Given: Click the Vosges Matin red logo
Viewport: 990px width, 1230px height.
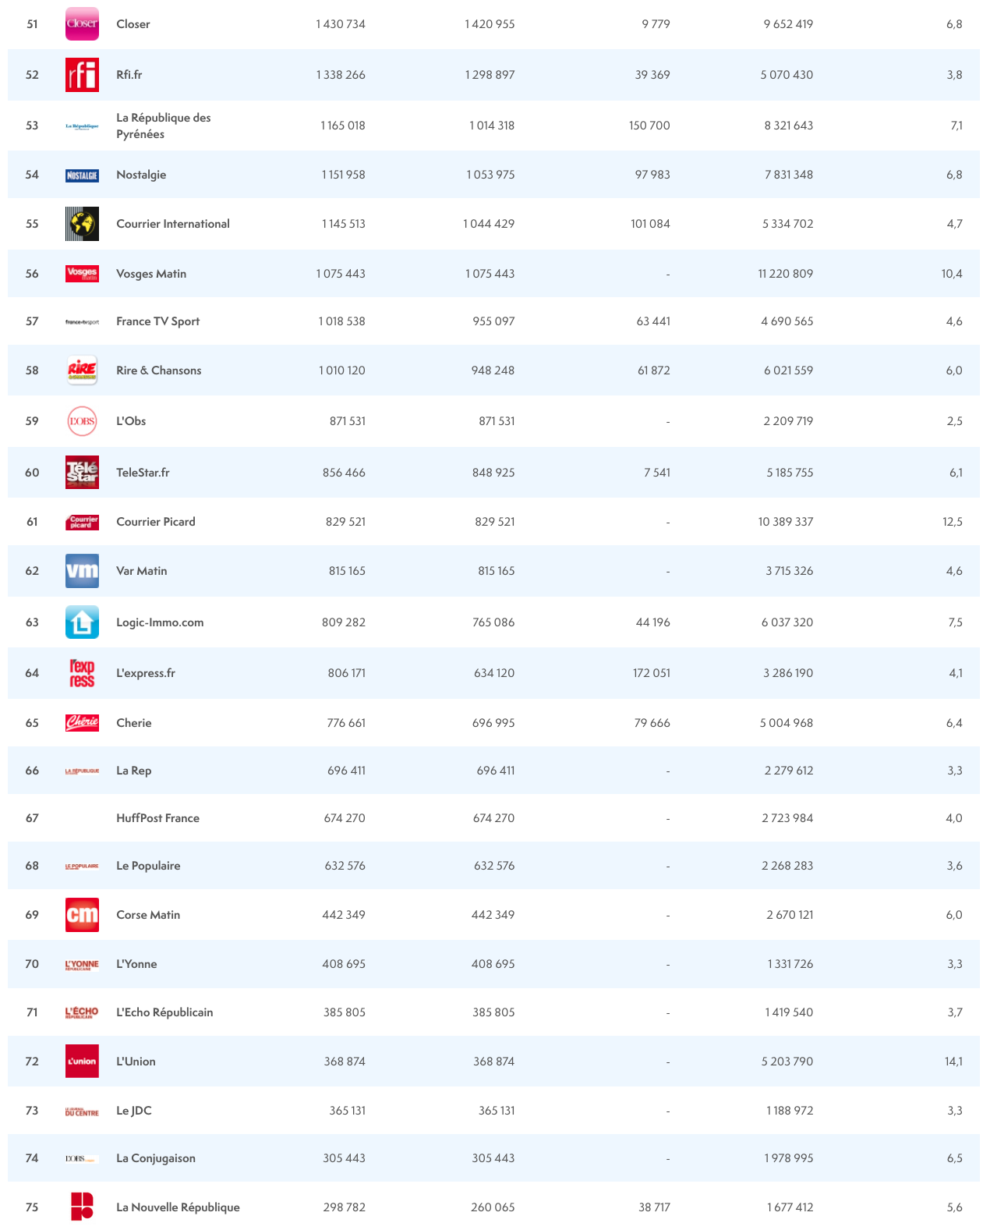Looking at the screenshot, I should pos(82,274).
